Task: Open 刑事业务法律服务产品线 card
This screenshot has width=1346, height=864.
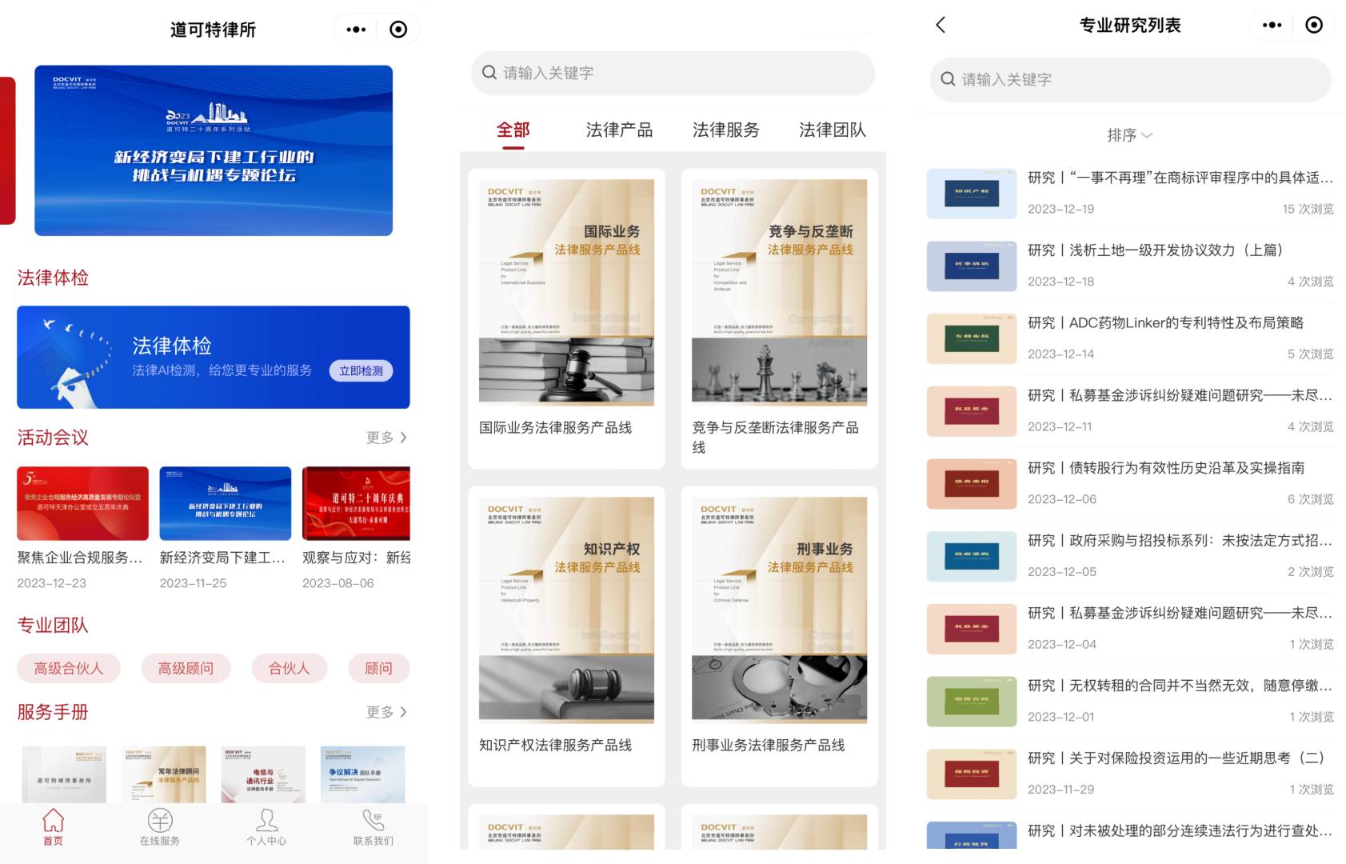Action: (x=780, y=636)
